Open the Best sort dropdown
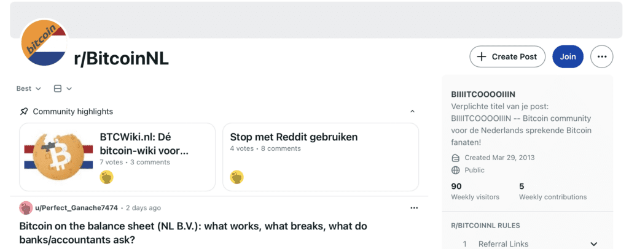This screenshot has width=629, height=249. tap(29, 88)
